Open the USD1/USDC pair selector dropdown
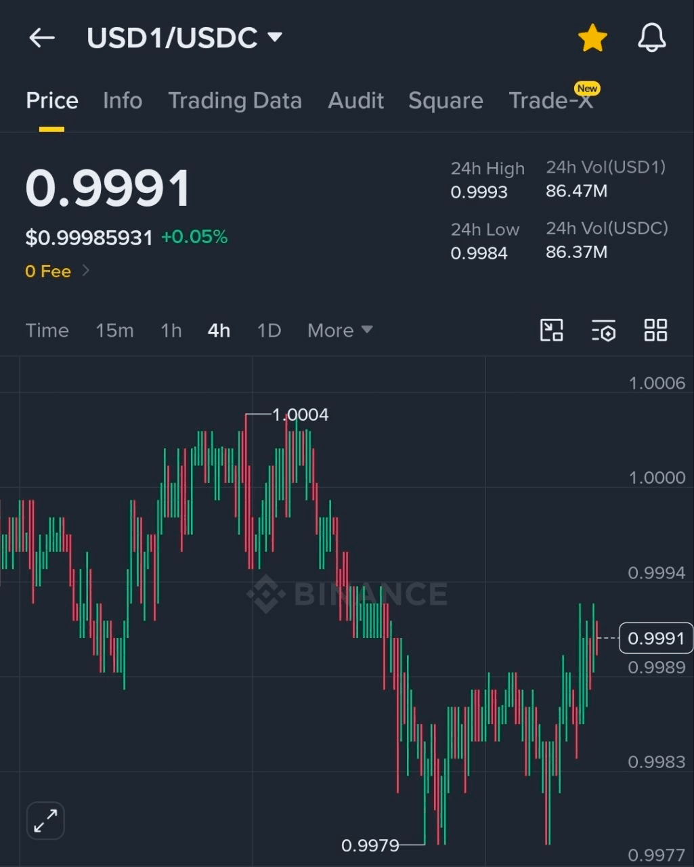 pos(184,38)
